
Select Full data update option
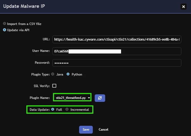[53, 109]
